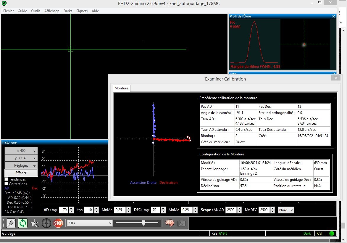This screenshot has width=347, height=243.
Task: Open advanced settings brain icon
Action: 170,223
